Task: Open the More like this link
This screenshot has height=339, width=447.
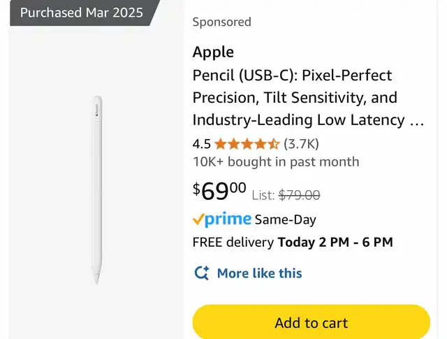Action: coord(259,273)
